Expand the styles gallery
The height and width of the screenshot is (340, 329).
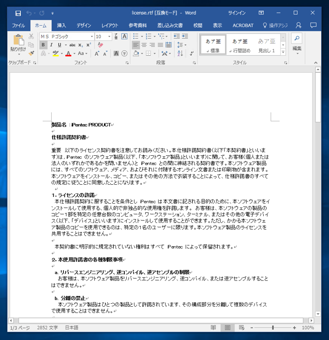click(x=283, y=52)
